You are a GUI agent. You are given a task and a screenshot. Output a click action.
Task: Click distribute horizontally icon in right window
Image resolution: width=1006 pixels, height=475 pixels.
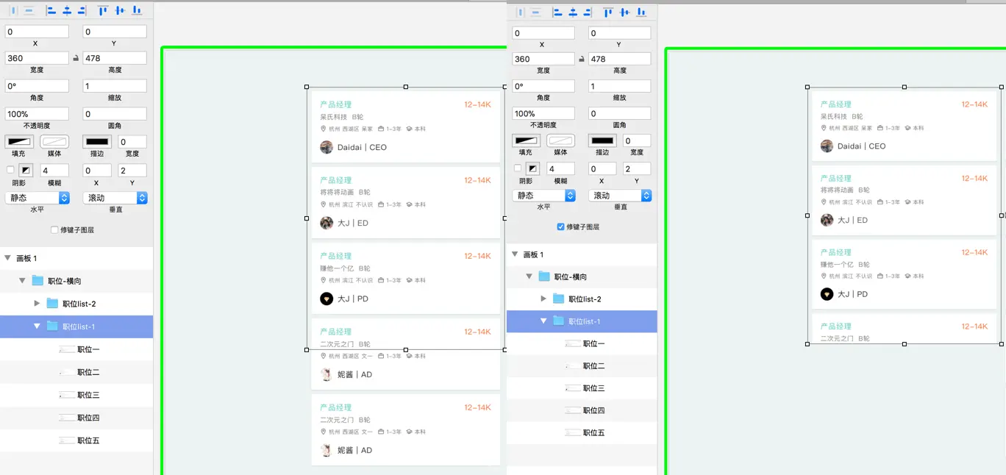[x=521, y=12]
